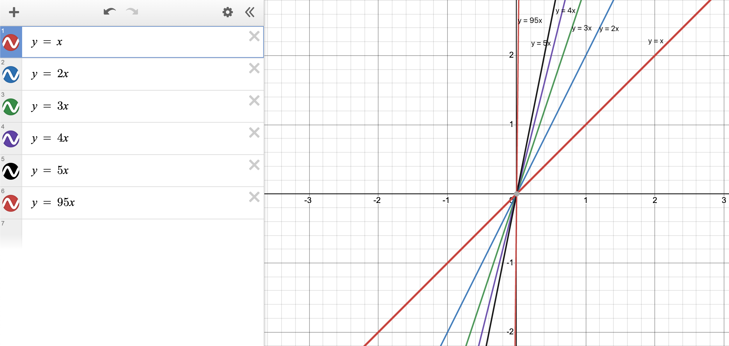Hide the blue y = 2x graph
729x346 pixels.
(11, 75)
